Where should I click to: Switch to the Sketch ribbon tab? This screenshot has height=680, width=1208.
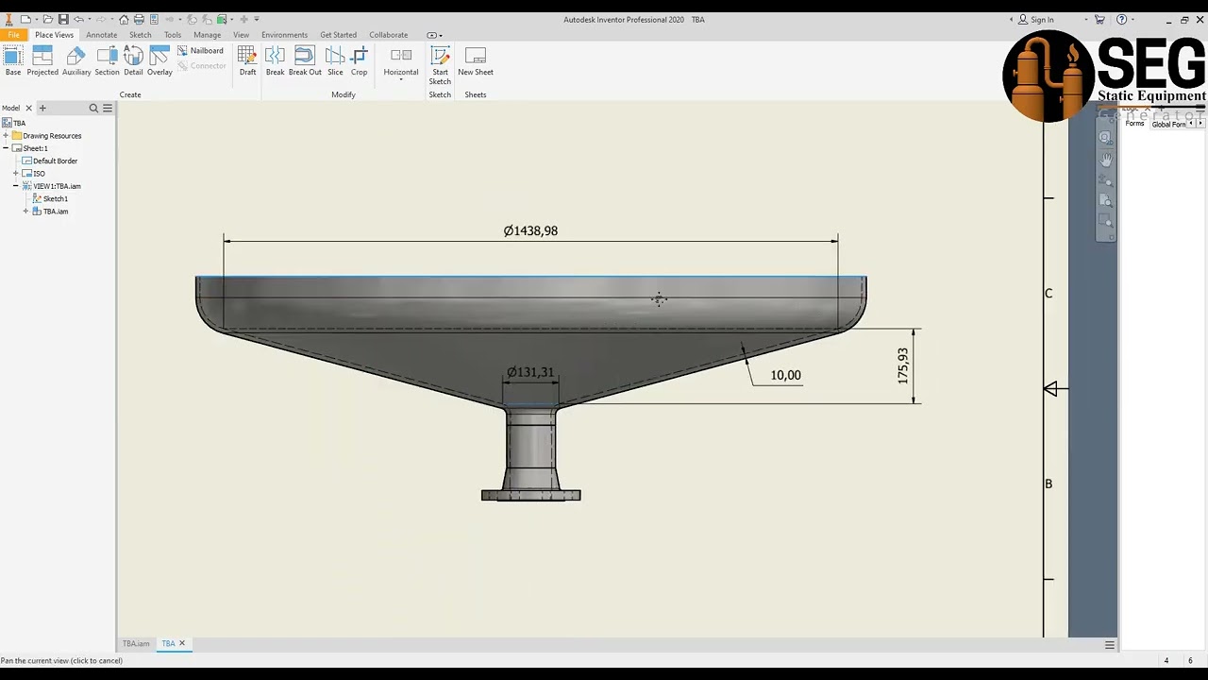[140, 35]
